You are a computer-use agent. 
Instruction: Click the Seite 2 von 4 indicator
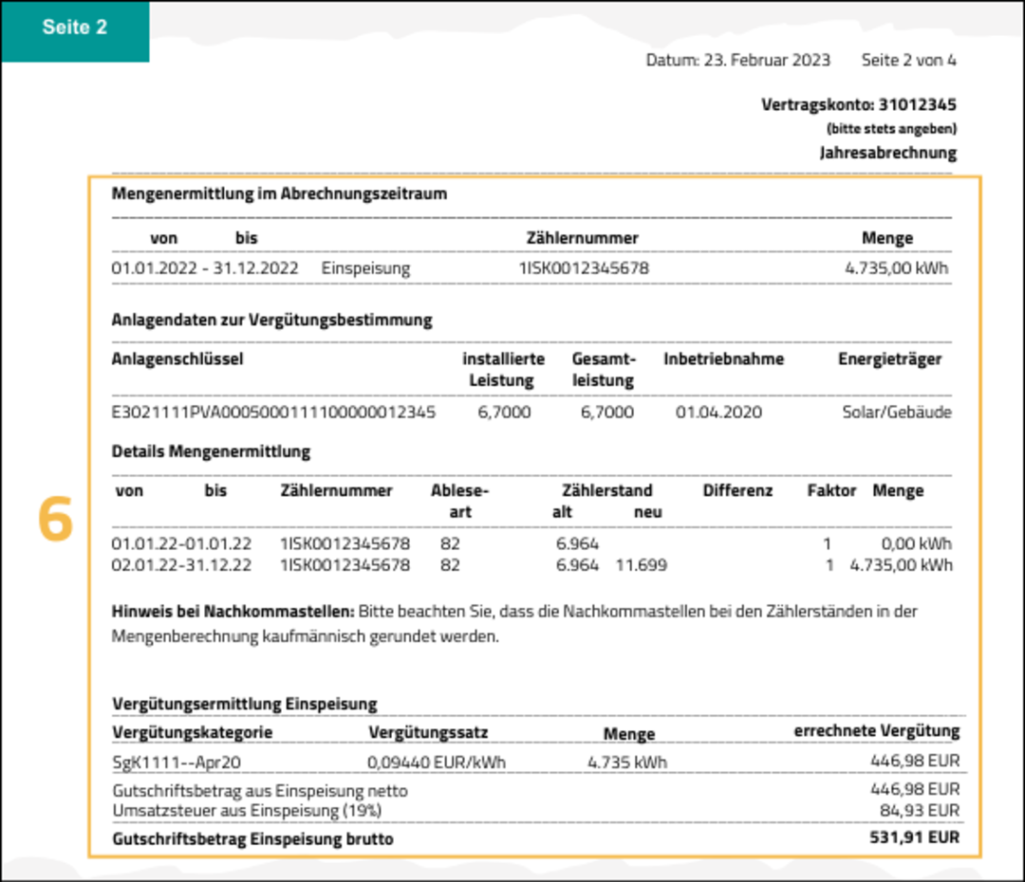pos(908,60)
